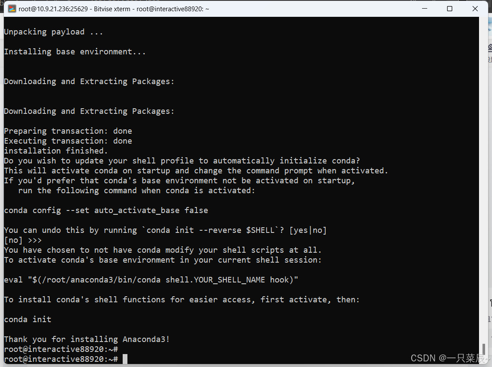492x367 pixels.
Task: Click 'Executing transaction: done' line
Action: tap(68, 141)
